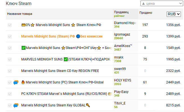Click the key icon after Steam Key GLOBAL
Viewport: 184px width, 112px height.
click(88, 105)
